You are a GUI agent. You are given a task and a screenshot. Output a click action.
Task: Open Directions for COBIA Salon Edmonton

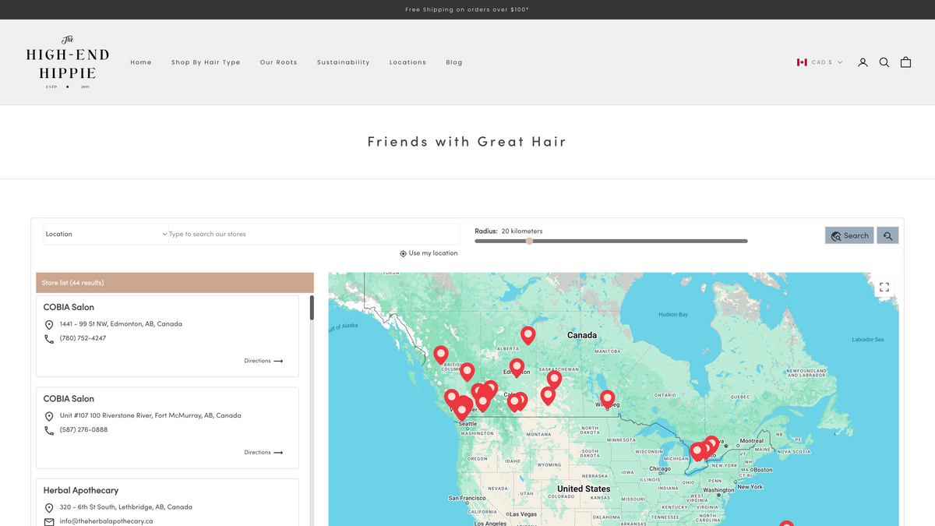(263, 361)
